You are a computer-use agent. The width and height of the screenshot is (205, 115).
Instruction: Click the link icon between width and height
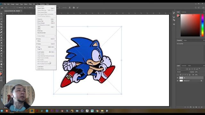coord(25,8)
